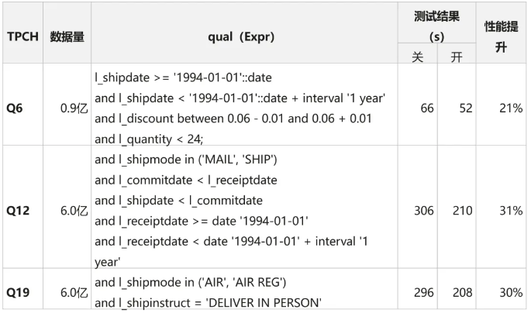Click the 性能提升 column header
This screenshot has width=531, height=313.
click(x=502, y=36)
